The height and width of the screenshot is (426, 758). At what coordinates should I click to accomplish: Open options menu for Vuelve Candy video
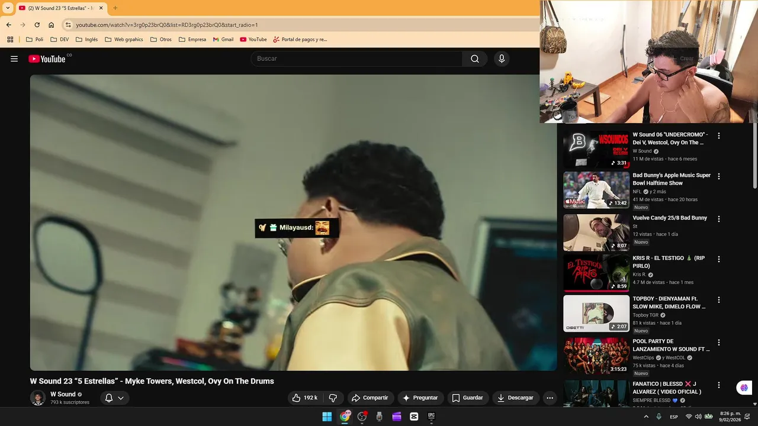(719, 218)
